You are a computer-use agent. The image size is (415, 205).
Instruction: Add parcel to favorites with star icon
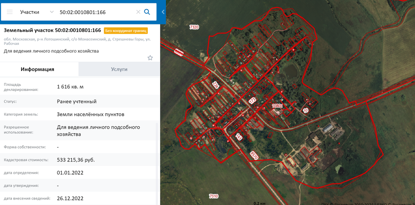tap(150, 58)
